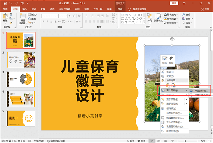The image size is (213, 143).
Task: Click the 样式 picture style icon in mini toolbar
Action: tap(165, 58)
